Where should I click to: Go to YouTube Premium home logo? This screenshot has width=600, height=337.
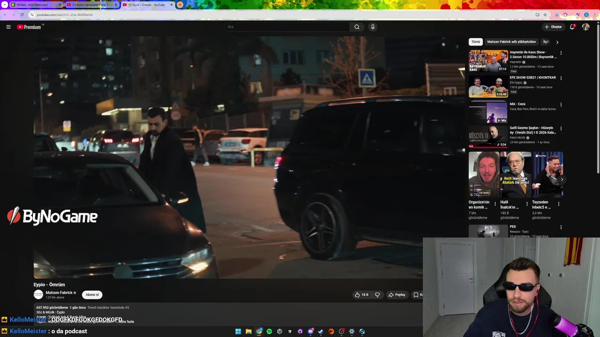[30, 27]
